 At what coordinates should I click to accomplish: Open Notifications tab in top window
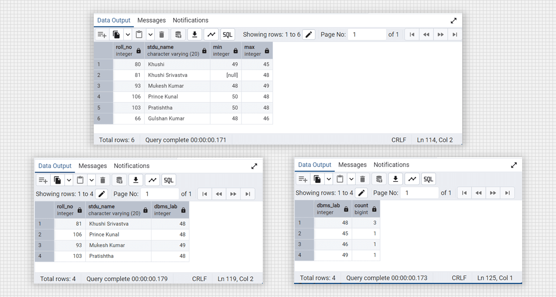[191, 20]
